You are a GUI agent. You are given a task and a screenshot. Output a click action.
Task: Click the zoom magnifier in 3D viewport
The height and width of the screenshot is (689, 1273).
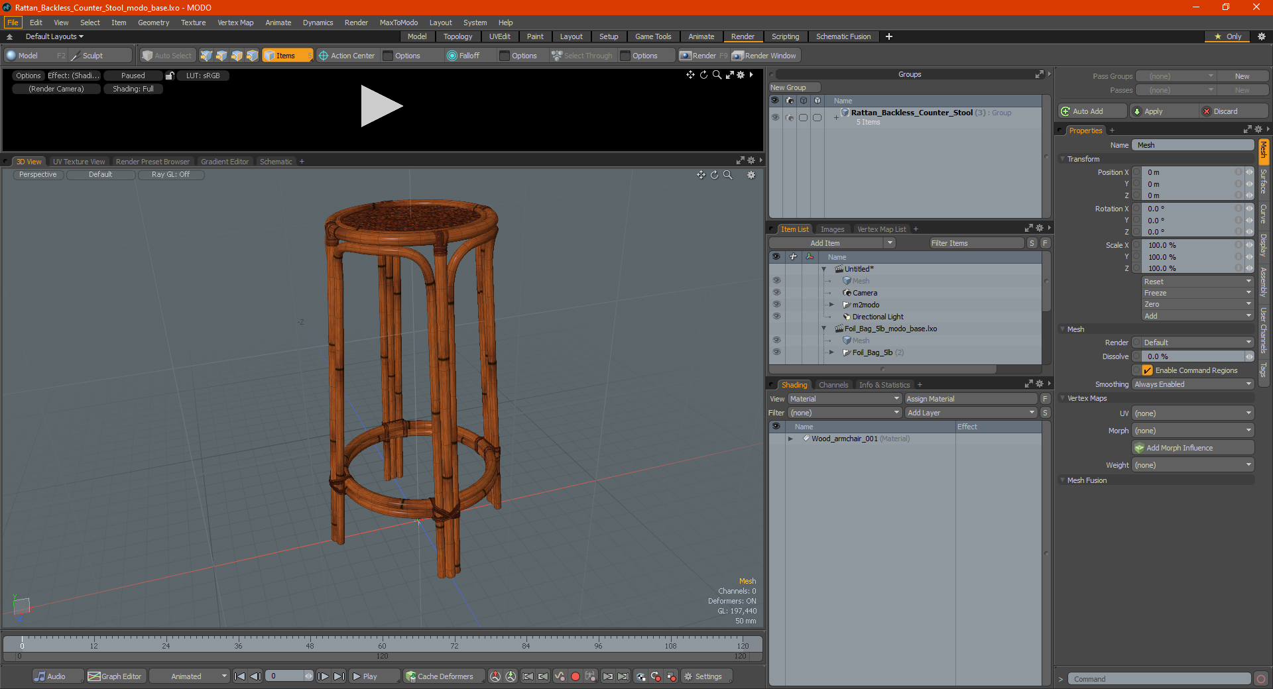(728, 175)
